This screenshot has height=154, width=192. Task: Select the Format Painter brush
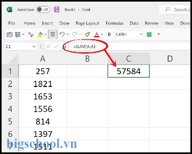tap(87, 34)
